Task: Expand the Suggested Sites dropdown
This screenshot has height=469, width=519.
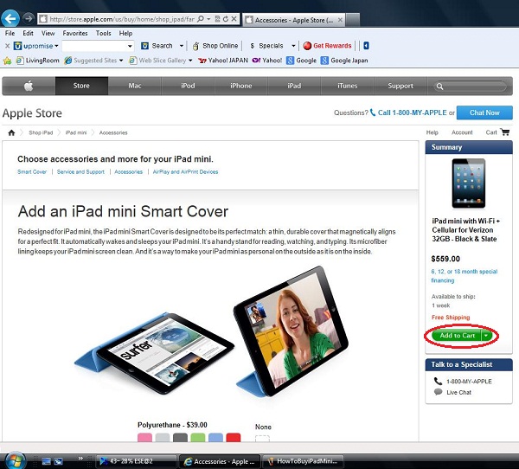Action: coord(121,61)
